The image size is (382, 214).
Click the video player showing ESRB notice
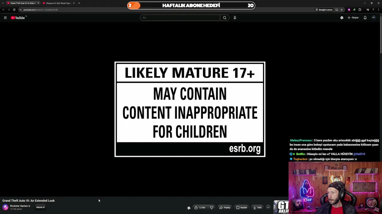(190, 109)
